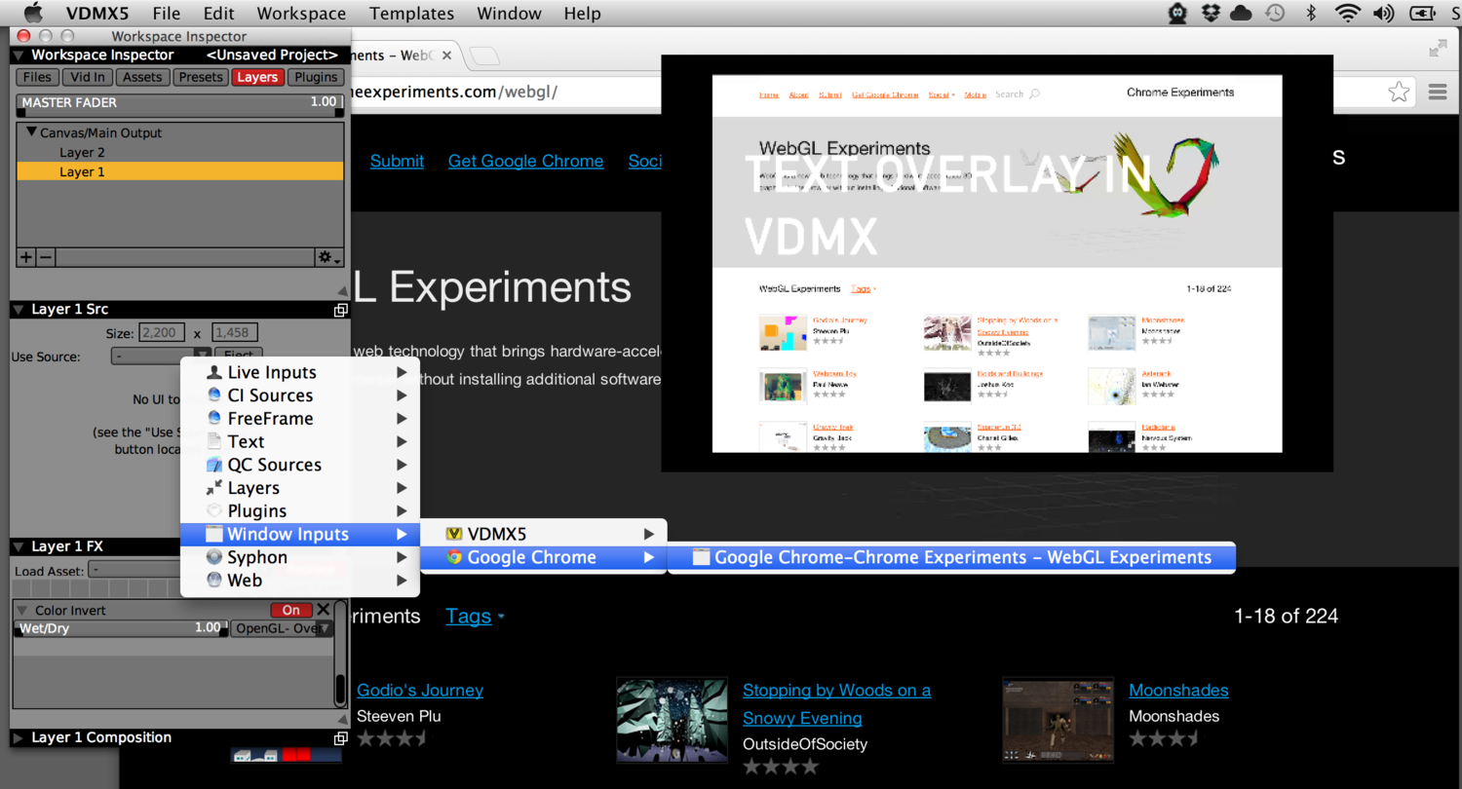1462x789 pixels.
Task: Bookmark page with Chrome star icon
Action: point(1399,92)
